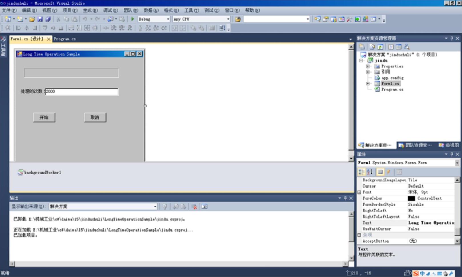The width and height of the screenshot is (462, 277).
Task: Click the Properties panel vertical scrollbar thumb
Action: (x=457, y=232)
